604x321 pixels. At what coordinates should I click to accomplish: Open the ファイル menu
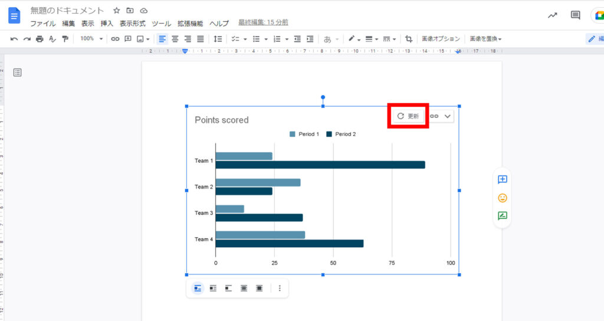42,24
